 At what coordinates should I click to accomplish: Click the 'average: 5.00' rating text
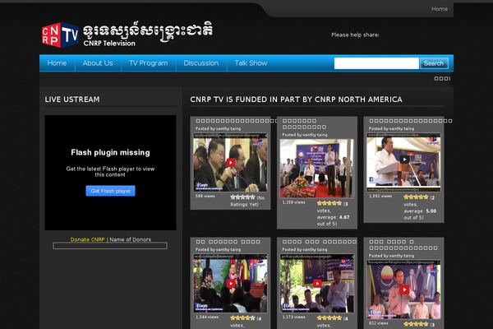[420, 211]
